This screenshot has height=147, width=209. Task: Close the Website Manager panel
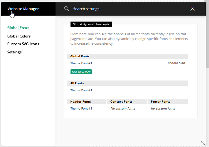(192, 9)
